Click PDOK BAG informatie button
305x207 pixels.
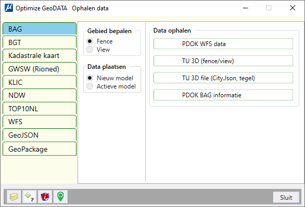(223, 95)
